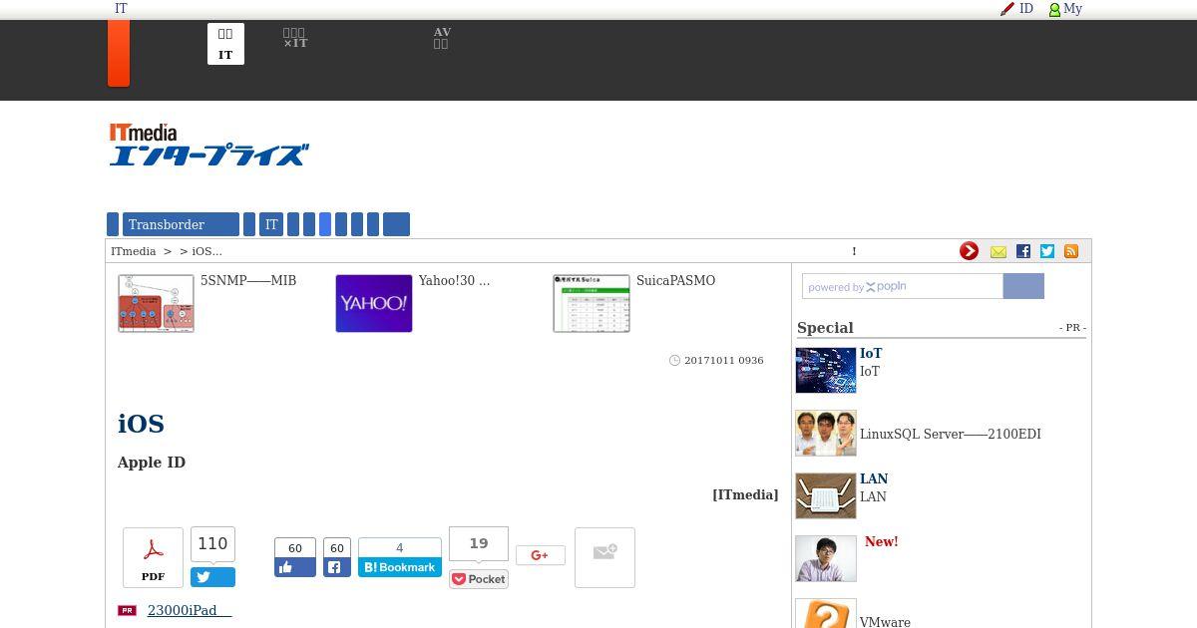Open the IT navigation item

[x=271, y=224]
